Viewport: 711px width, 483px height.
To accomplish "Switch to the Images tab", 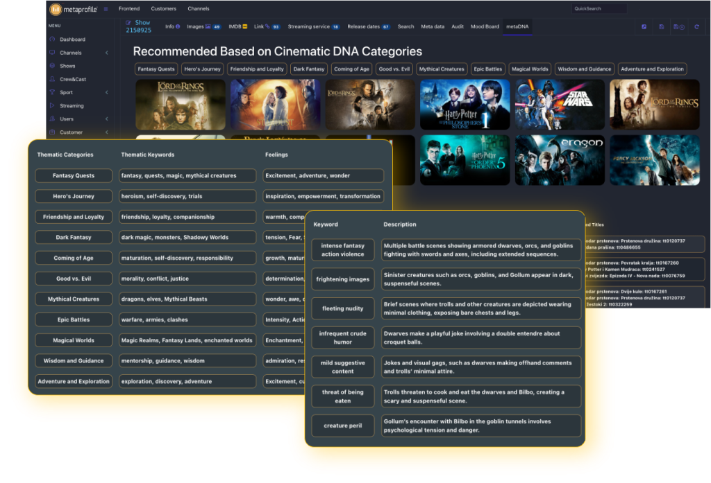I will click(x=203, y=27).
